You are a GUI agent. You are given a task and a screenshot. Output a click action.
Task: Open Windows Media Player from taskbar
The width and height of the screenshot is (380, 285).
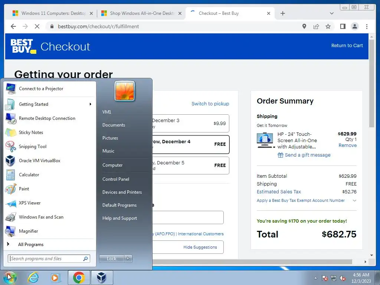[56, 278]
